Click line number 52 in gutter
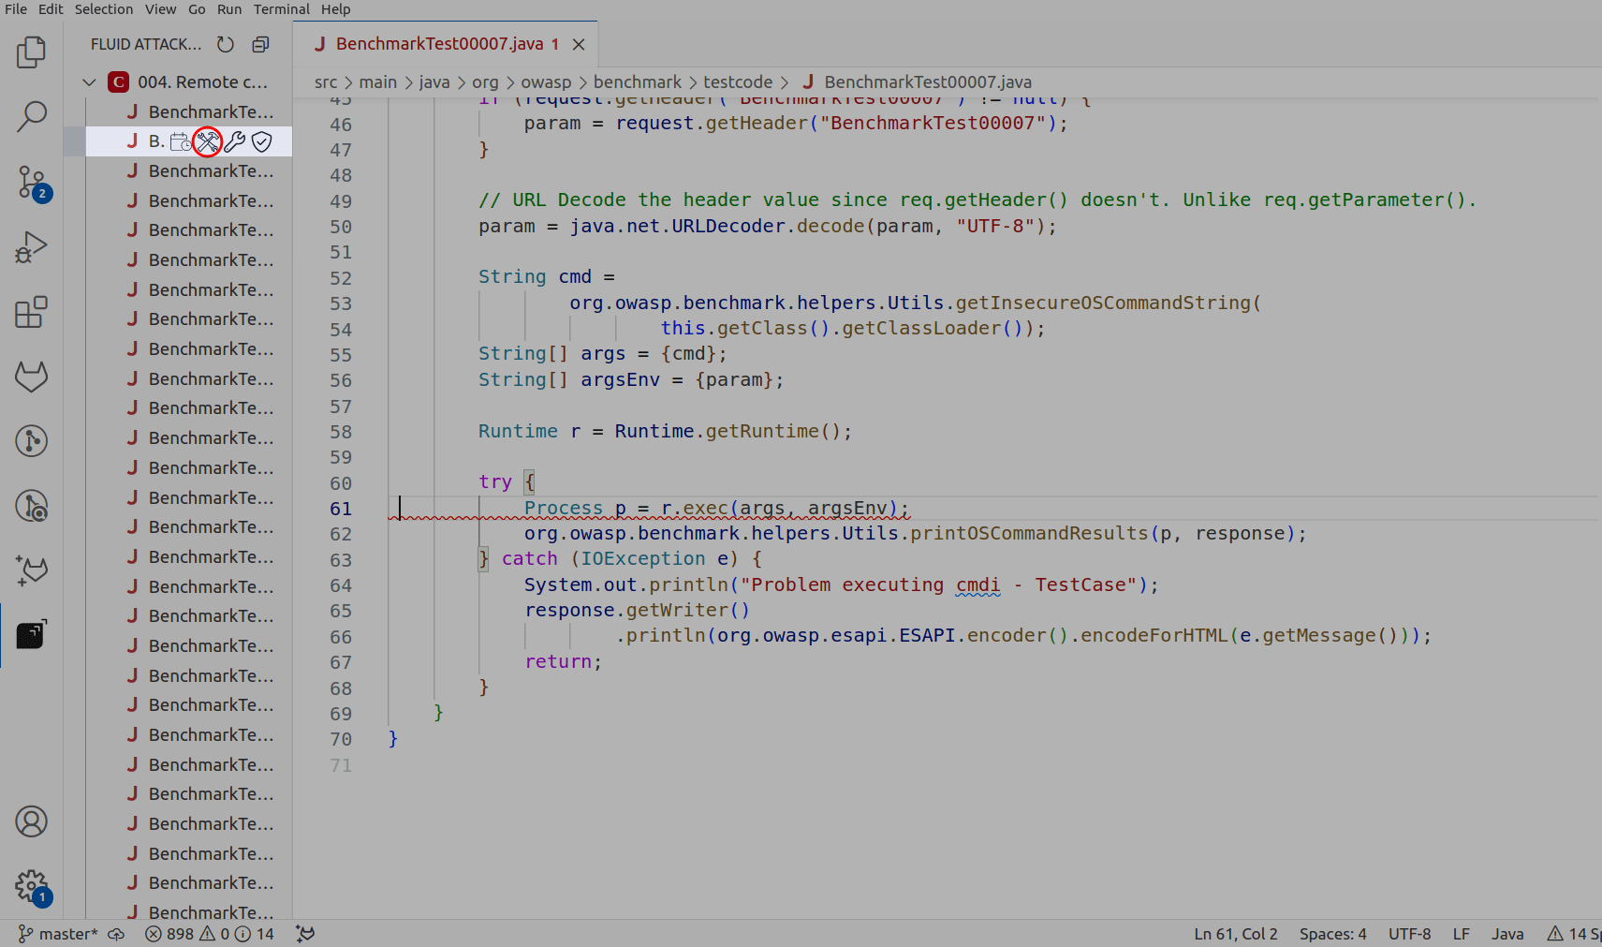 click(341, 278)
